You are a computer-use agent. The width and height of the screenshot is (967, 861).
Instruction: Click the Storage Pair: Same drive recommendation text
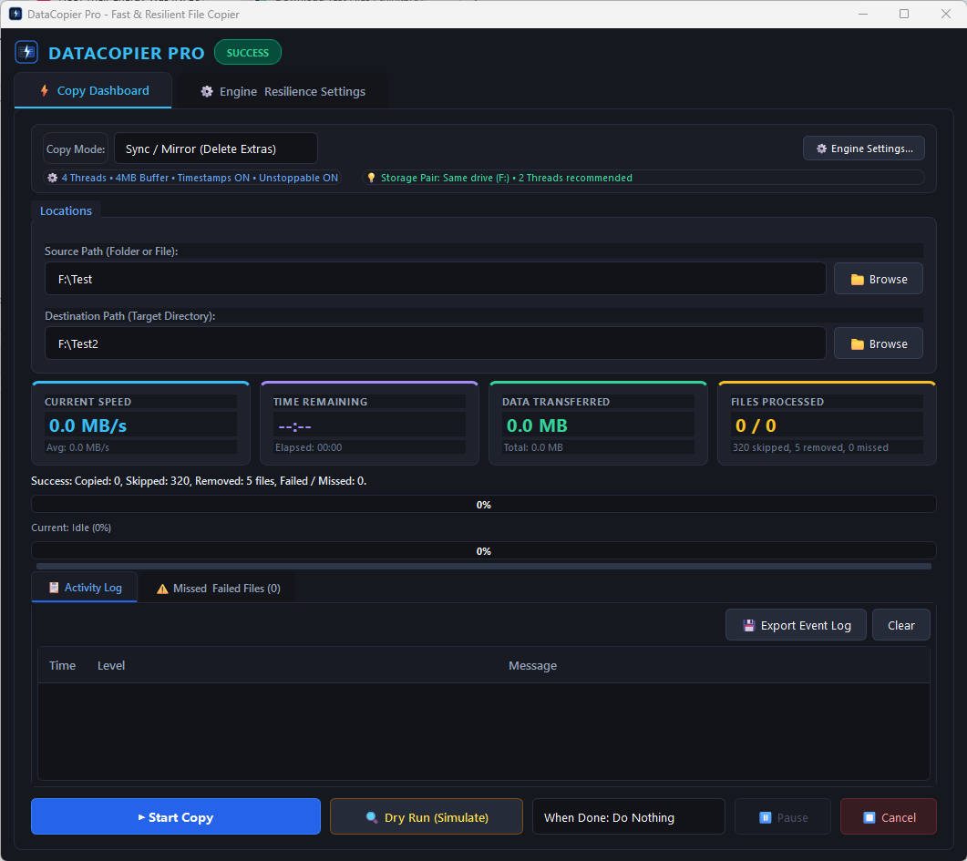507,178
